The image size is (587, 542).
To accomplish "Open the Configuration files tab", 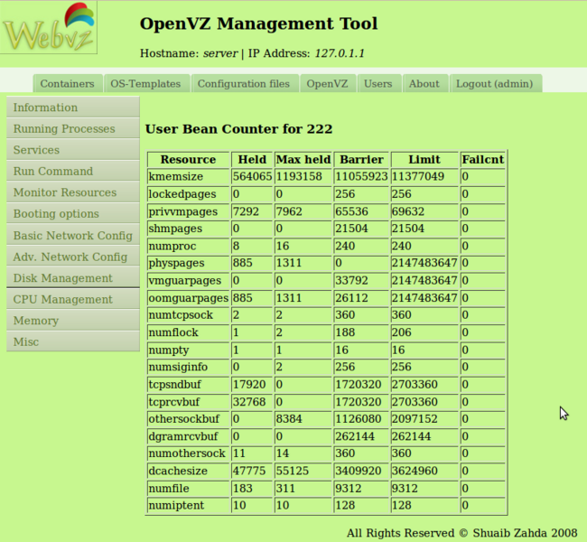I will tap(244, 83).
